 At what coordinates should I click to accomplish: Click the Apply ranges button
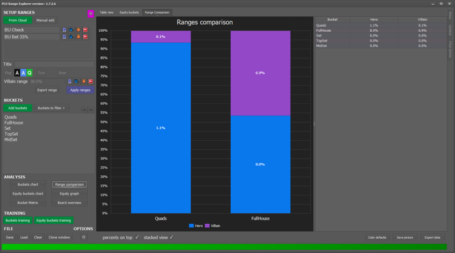[x=80, y=90]
